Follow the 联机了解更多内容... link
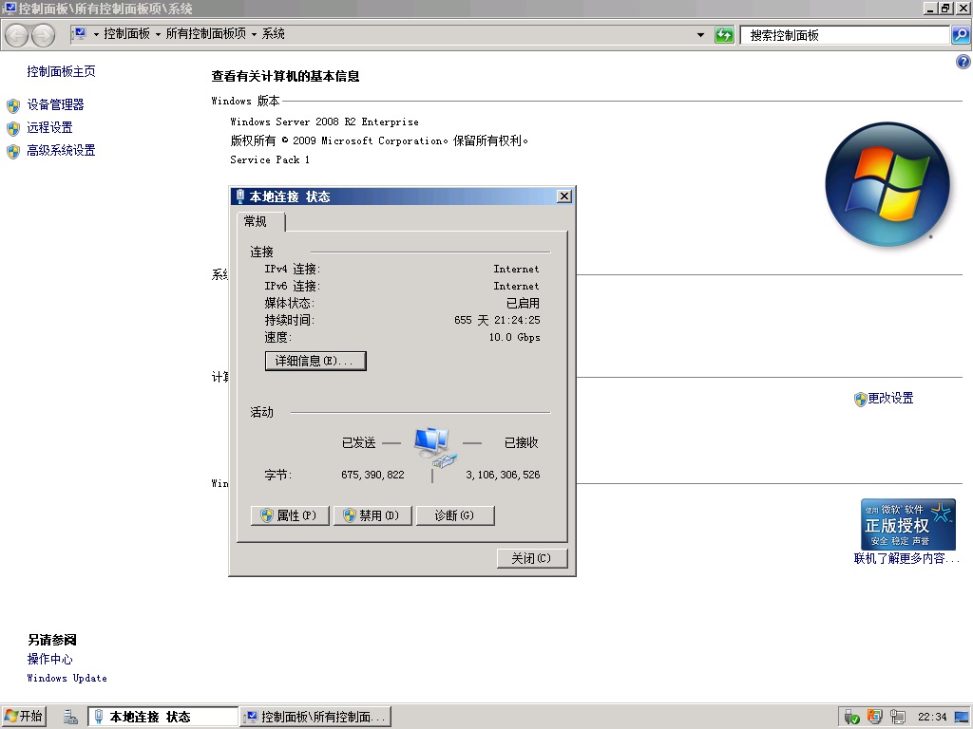Screen dimensions: 973x729 (906, 558)
